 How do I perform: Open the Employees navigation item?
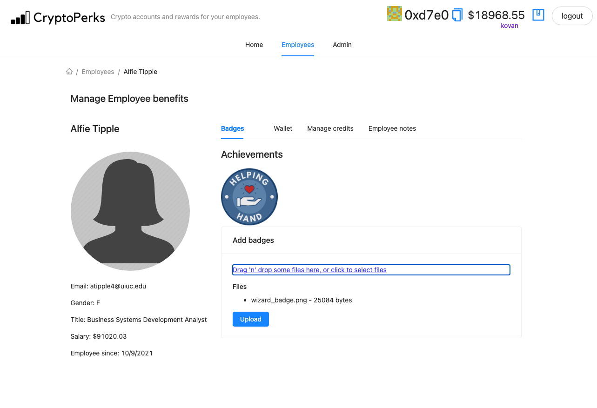coord(298,45)
